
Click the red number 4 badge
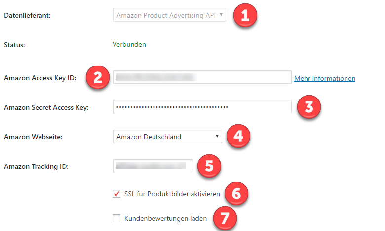(238, 136)
